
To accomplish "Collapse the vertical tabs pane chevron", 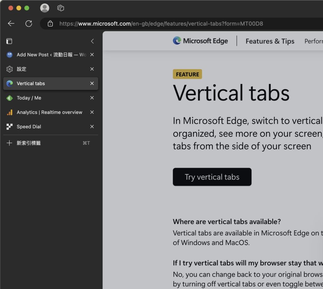I will coord(92,41).
